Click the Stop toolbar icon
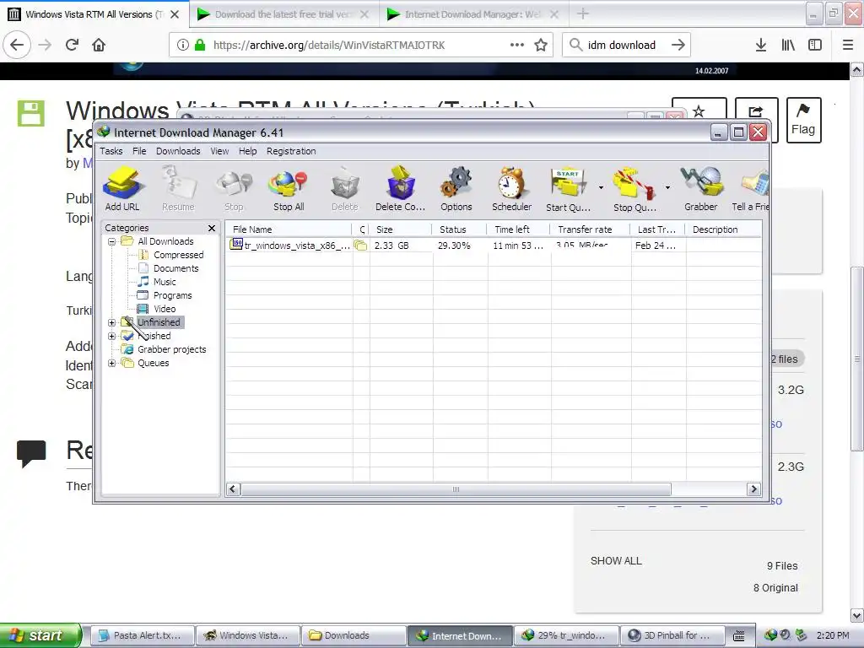864x648 pixels. point(234,189)
